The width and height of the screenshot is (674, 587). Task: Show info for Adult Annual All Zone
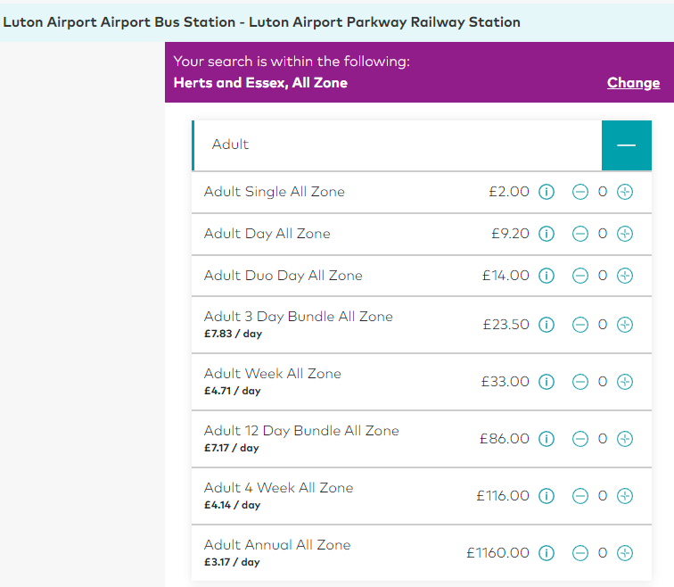click(x=547, y=553)
